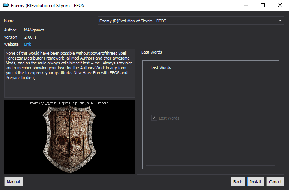Toggle the Last Words checkbox
The height and width of the screenshot is (190, 289).
pyautogui.click(x=154, y=118)
